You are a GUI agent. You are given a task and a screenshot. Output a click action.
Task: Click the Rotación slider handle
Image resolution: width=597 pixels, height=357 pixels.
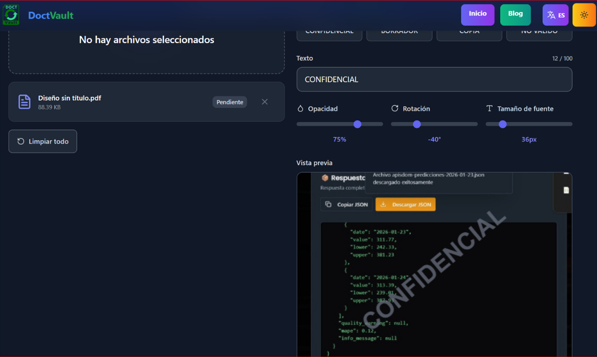coord(416,124)
